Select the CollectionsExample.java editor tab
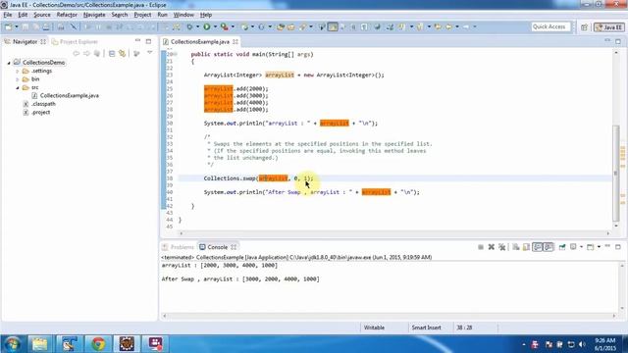Viewport: 628px width, 353px height. (x=200, y=41)
